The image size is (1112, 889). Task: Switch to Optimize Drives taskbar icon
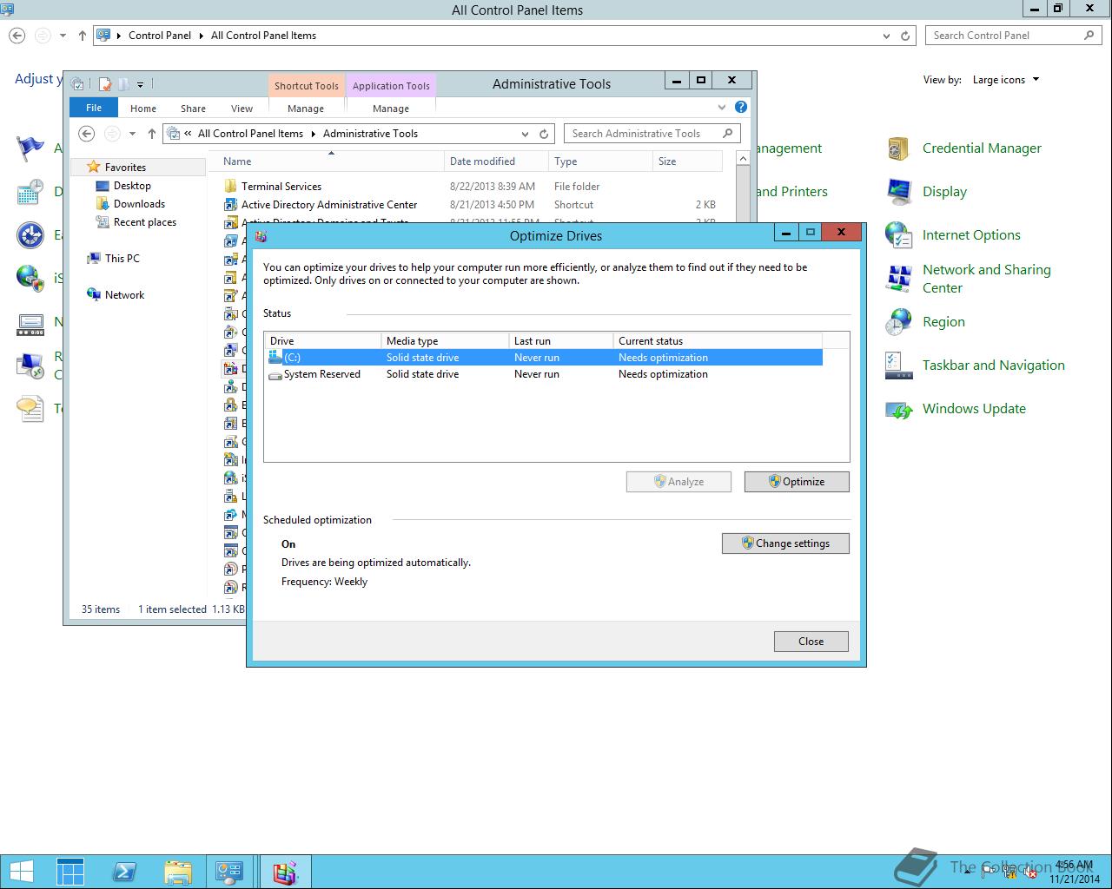(x=285, y=872)
